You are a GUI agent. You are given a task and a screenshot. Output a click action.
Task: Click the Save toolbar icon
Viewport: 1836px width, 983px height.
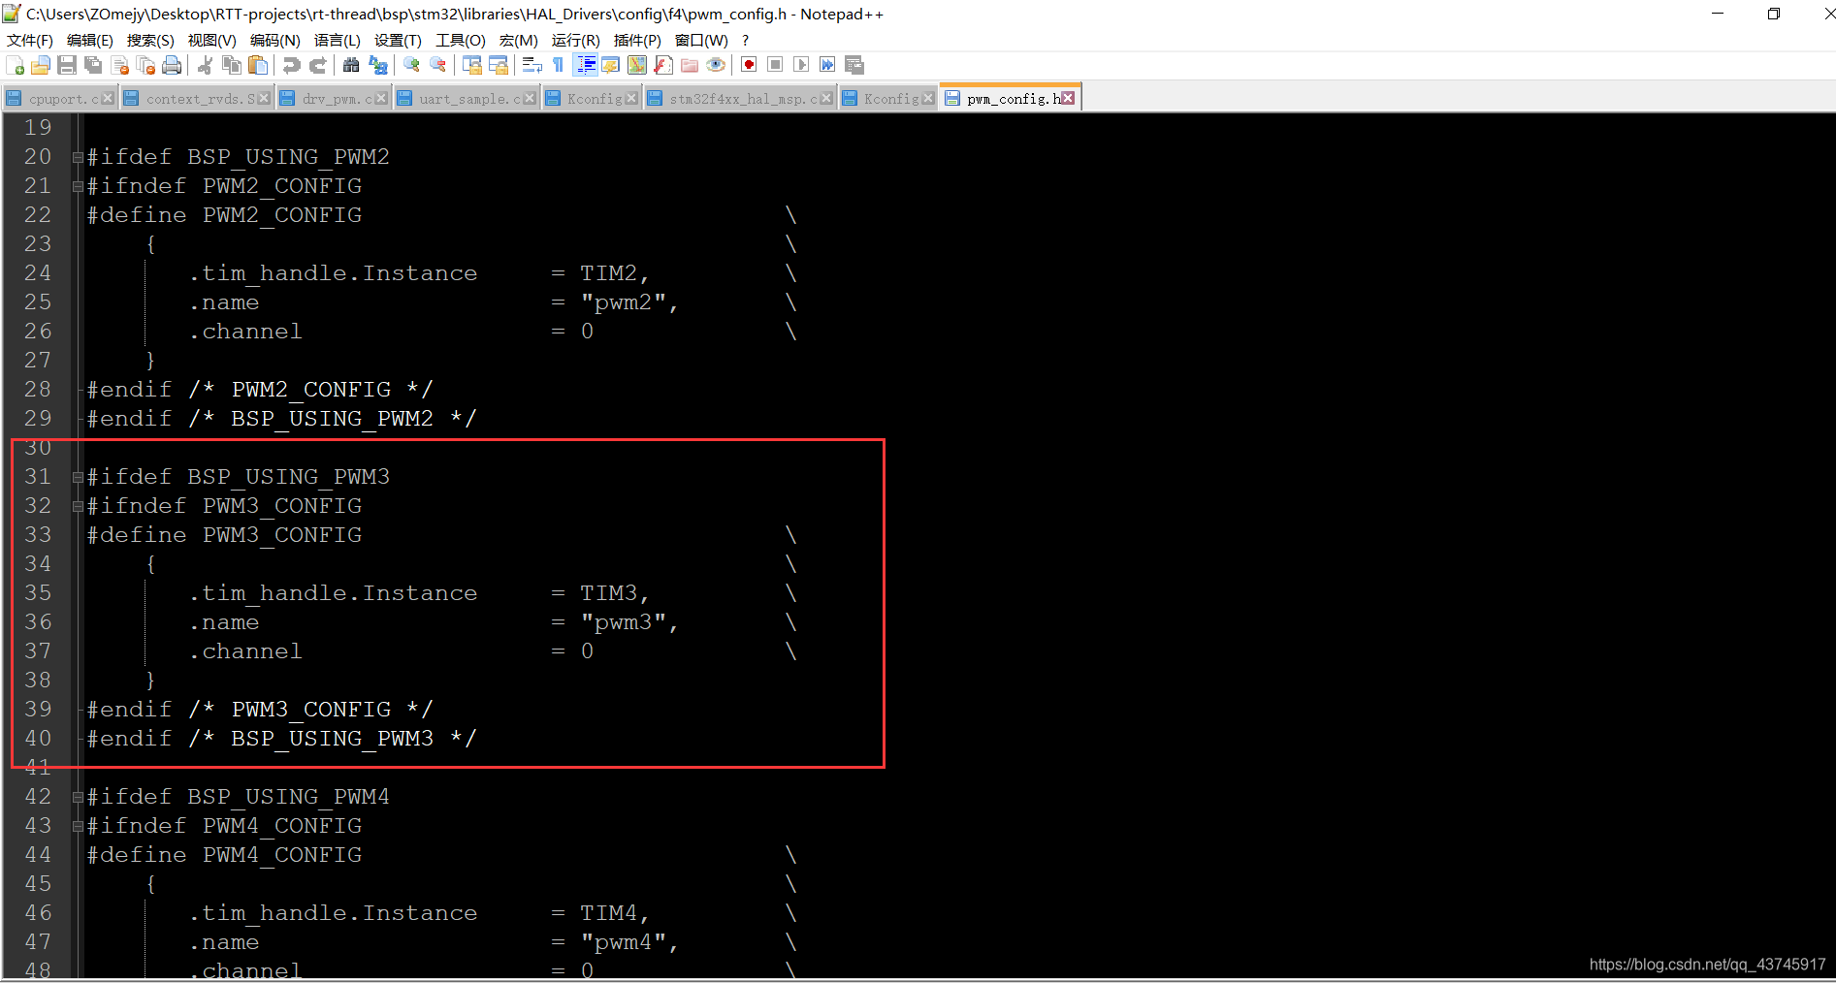(x=67, y=65)
